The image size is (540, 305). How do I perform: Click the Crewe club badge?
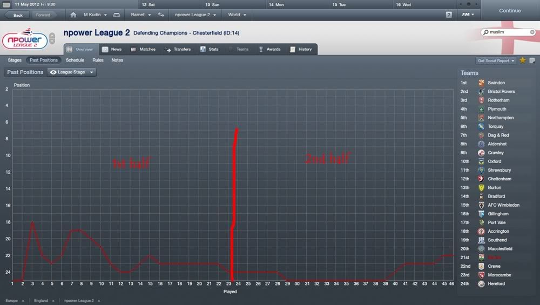coord(481,266)
